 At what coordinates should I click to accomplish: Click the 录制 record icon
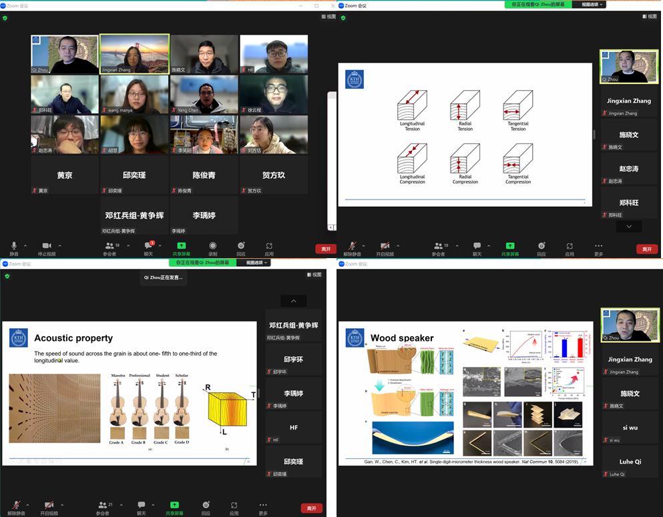coord(212,246)
